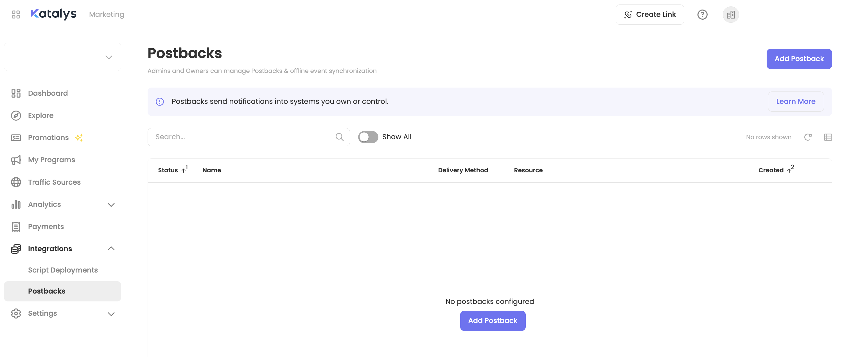849x357 pixels.
Task: Open the workspace selector dropdown
Action: (63, 57)
